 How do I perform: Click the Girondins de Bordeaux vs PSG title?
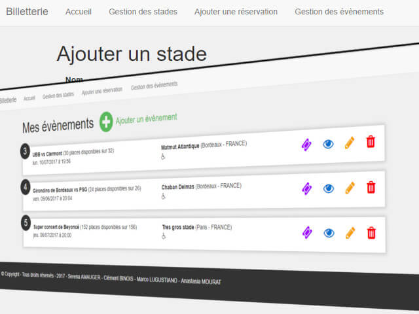(x=60, y=190)
